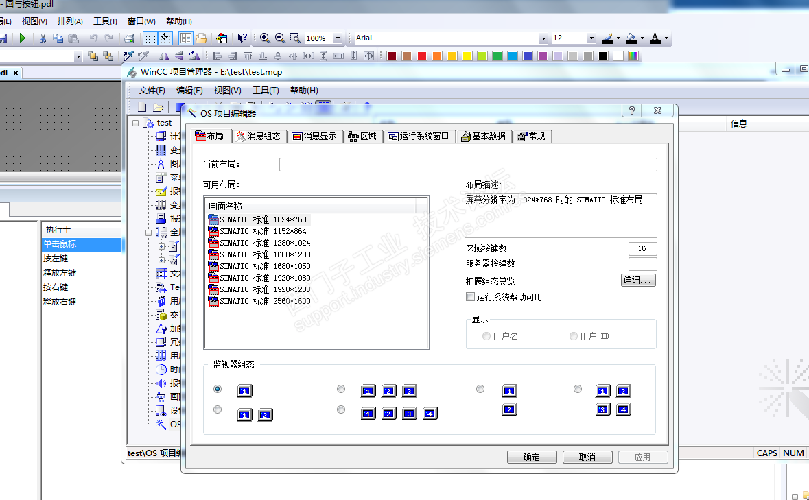
Task: Open the font color dropdown arrow
Action: tap(666, 38)
